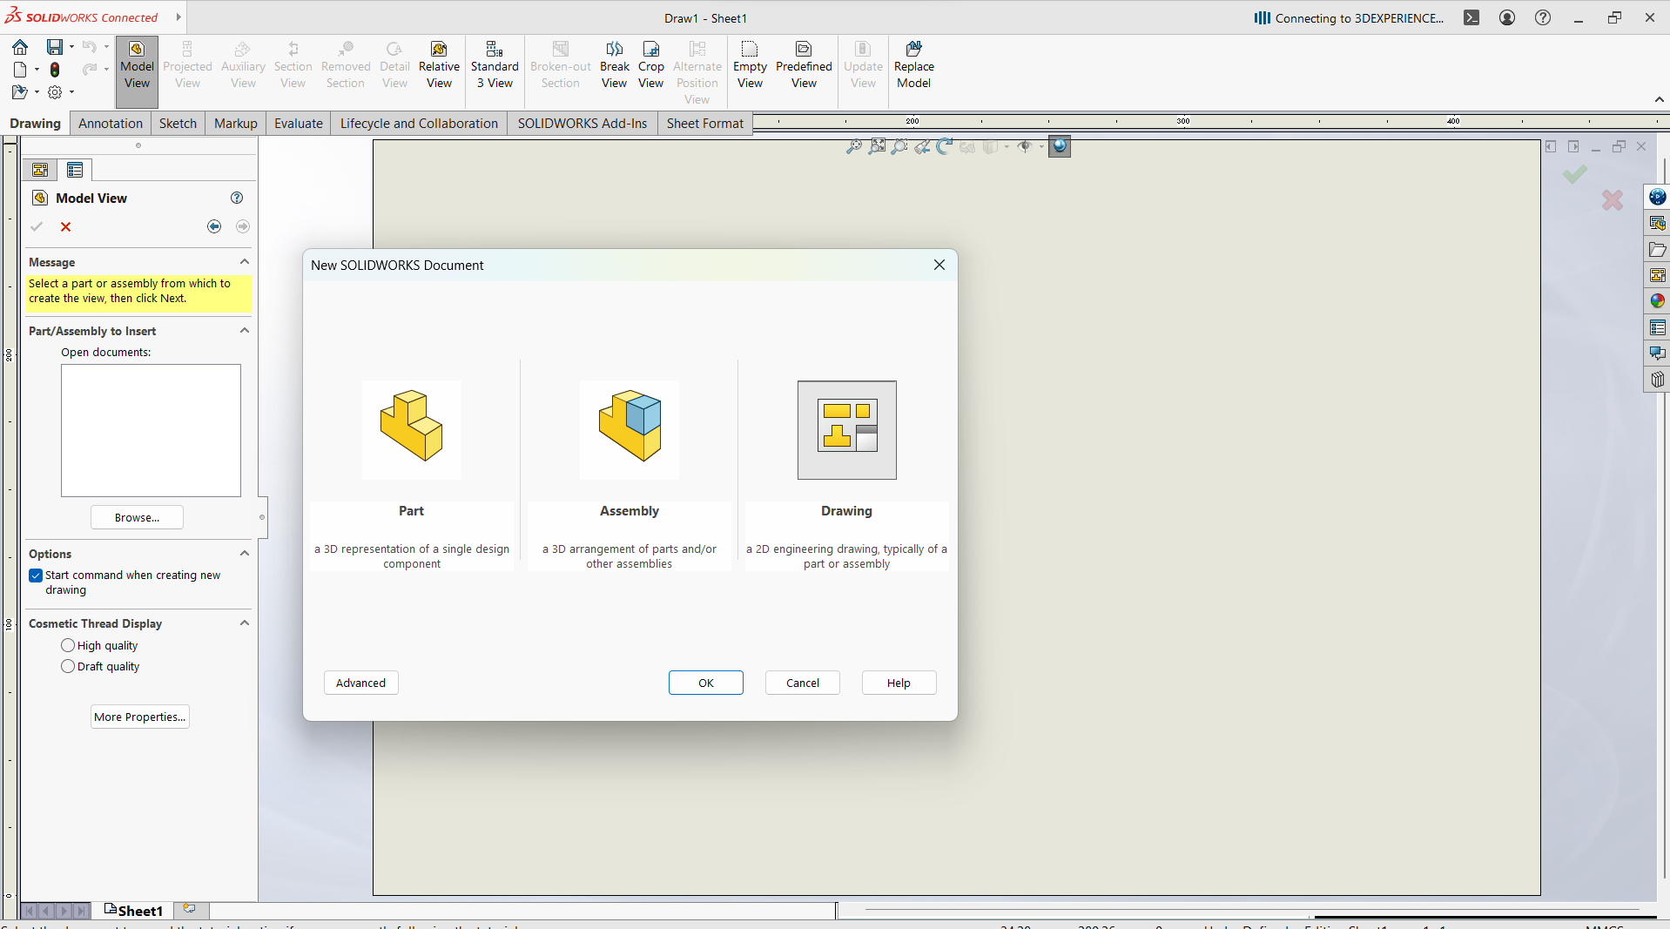Collapse Cosmetic Thread Display section
This screenshot has width=1670, height=929.
(245, 623)
